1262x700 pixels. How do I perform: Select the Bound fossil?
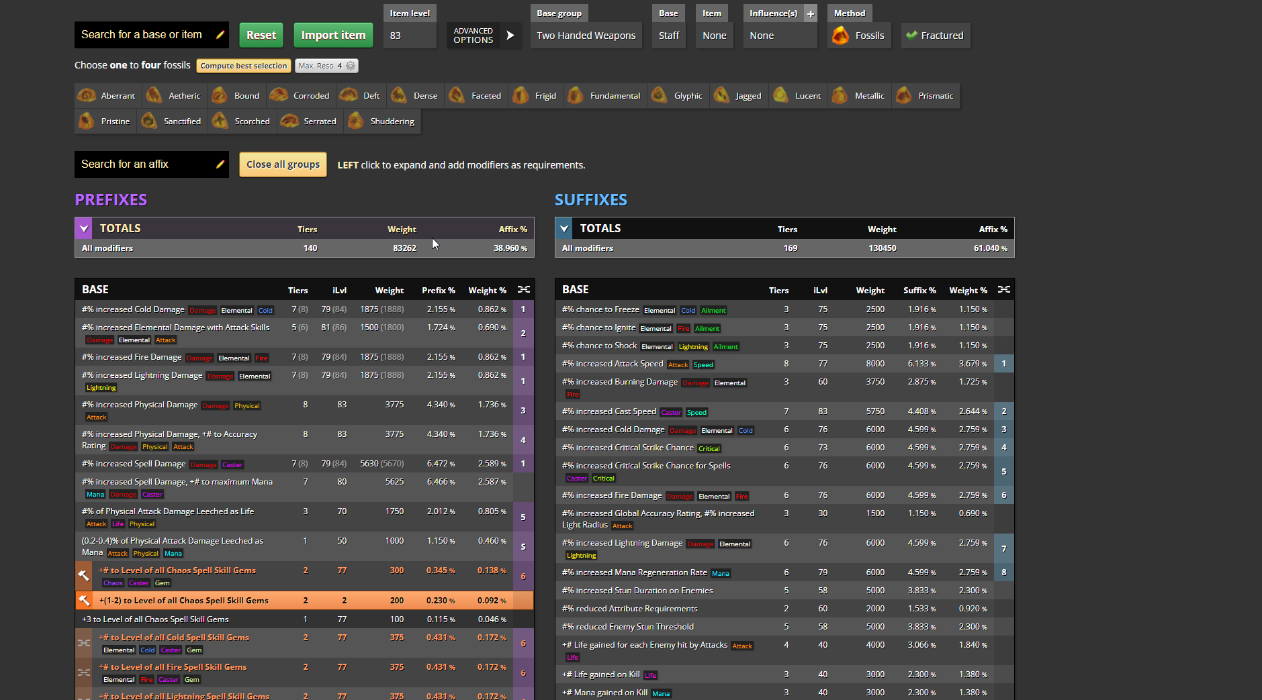(x=236, y=96)
